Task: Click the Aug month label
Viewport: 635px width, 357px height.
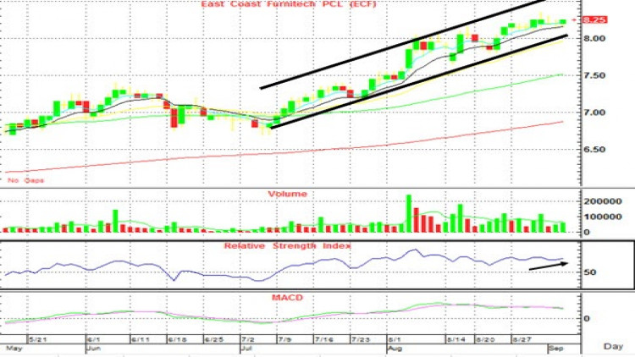Action: point(395,348)
